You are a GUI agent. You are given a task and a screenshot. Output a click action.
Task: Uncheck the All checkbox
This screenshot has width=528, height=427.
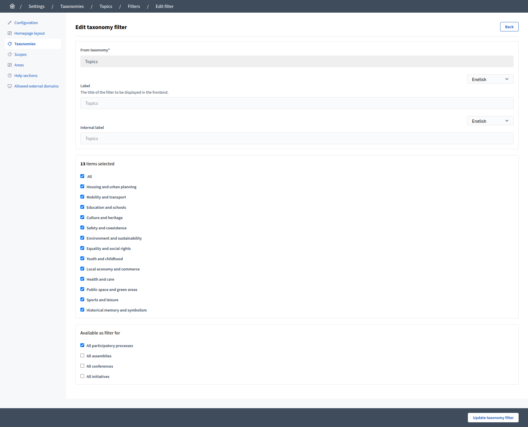82,176
